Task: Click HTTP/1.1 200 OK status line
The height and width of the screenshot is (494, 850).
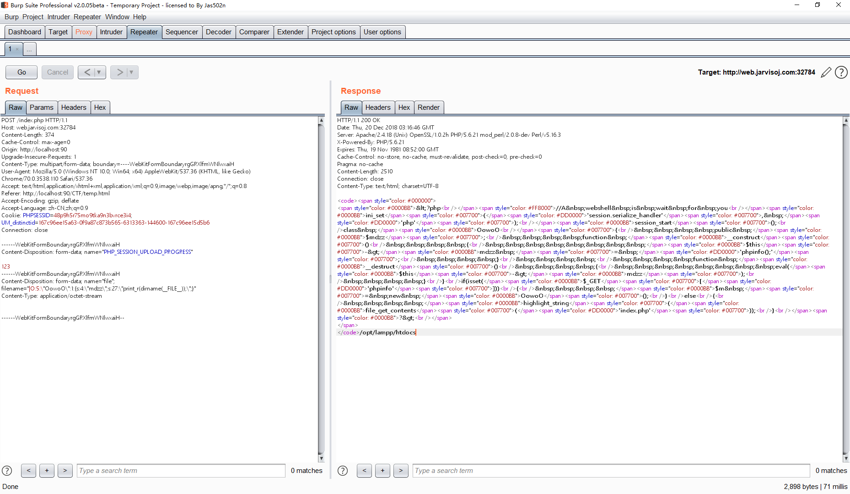Action: click(359, 120)
